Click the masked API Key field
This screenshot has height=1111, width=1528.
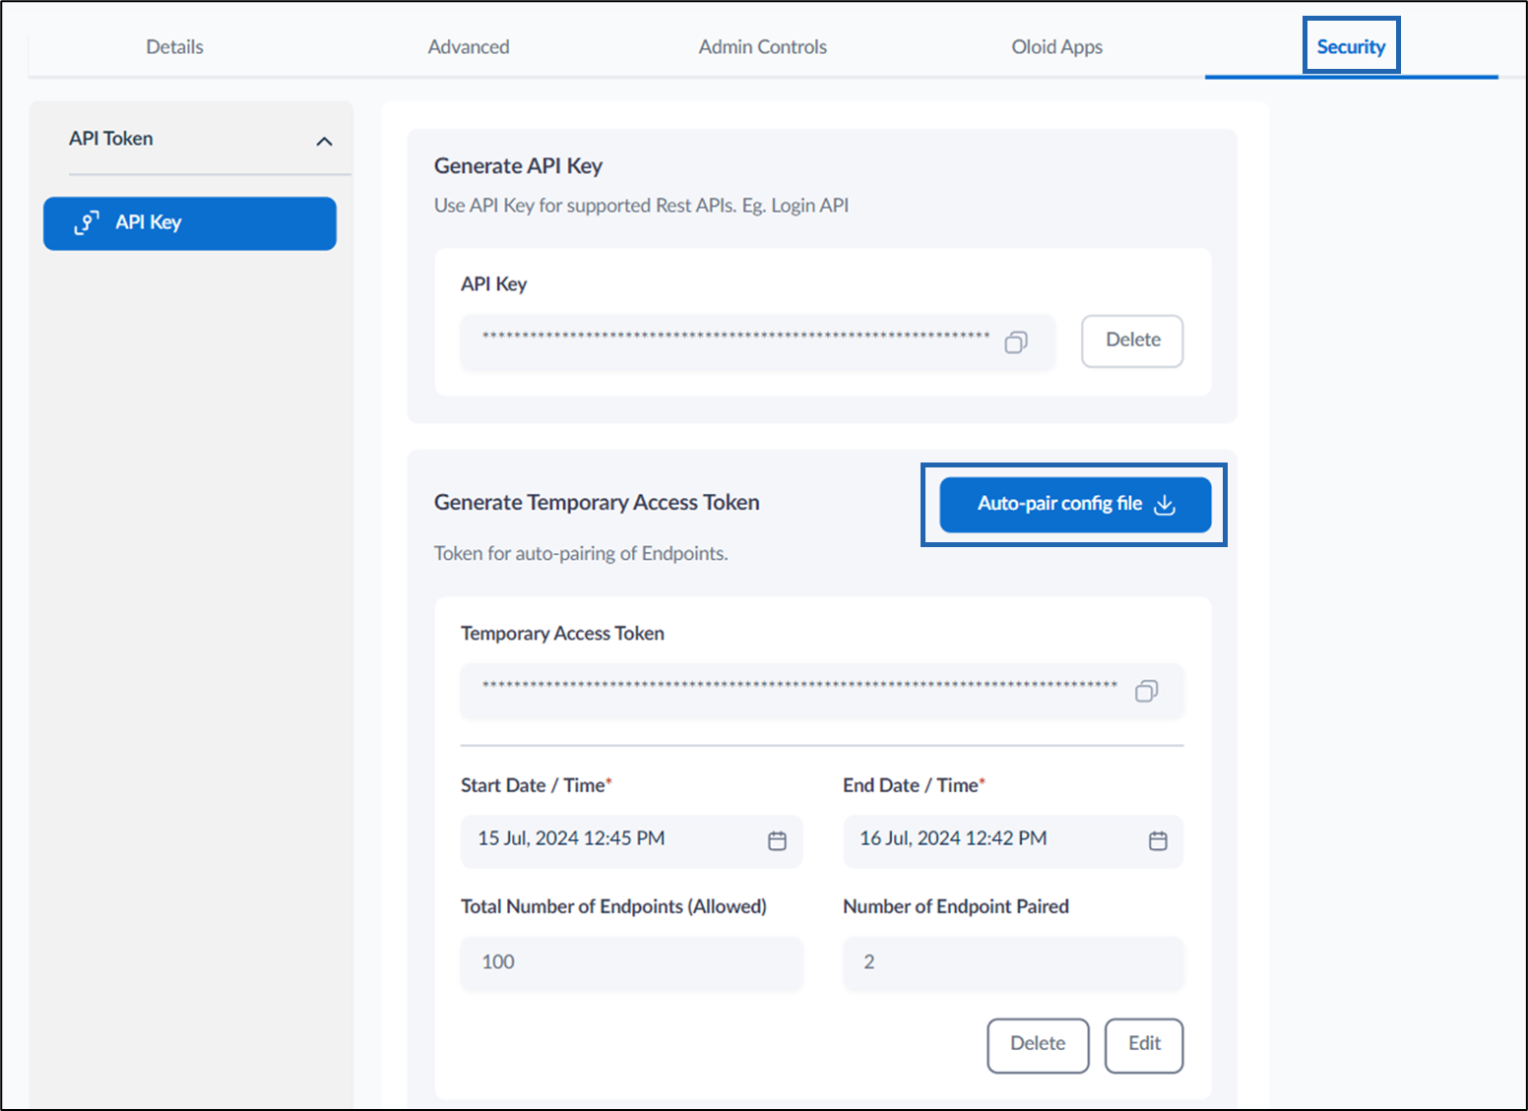757,342
